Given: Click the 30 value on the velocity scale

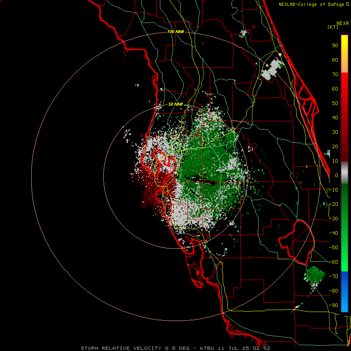Looking at the screenshot, I should (335, 132).
